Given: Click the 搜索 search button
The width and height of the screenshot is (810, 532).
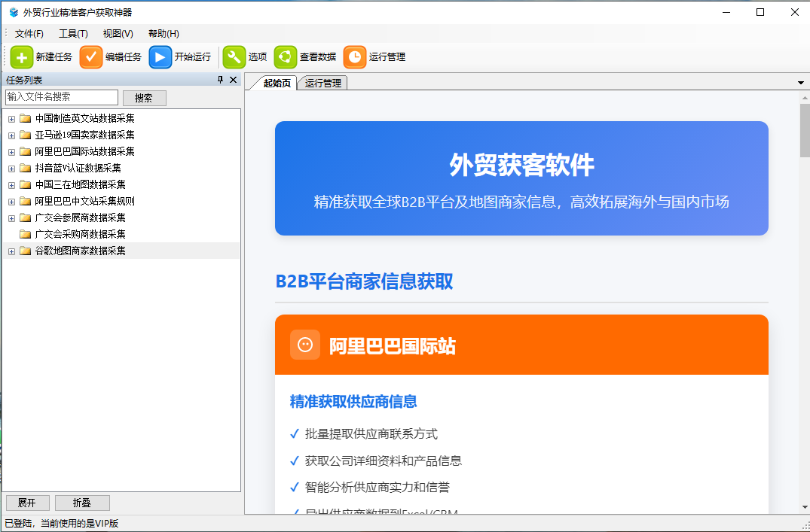Looking at the screenshot, I should (144, 97).
